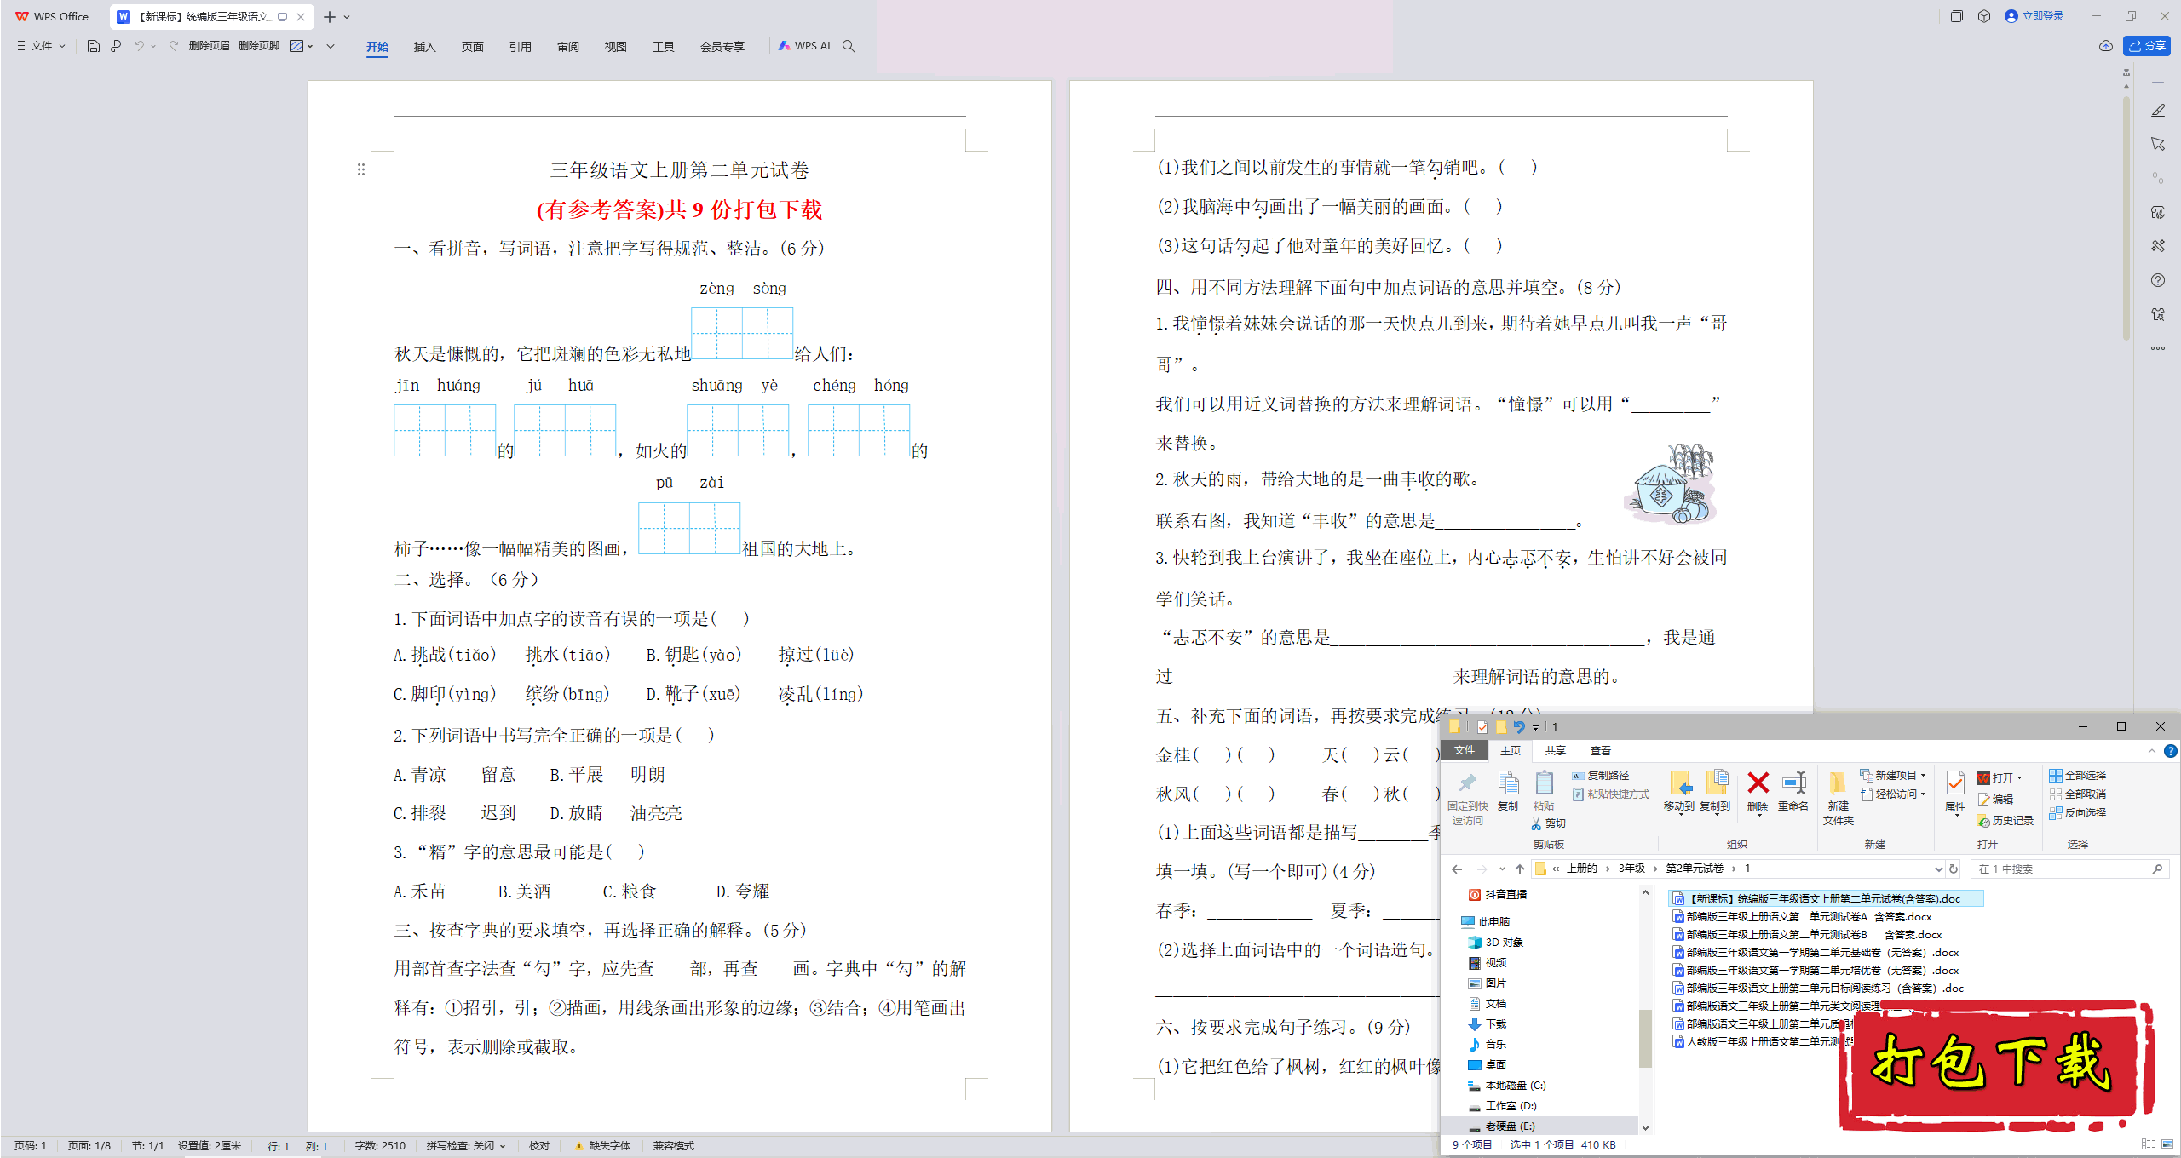Switch to the 引用 ribbon tab

pyautogui.click(x=520, y=47)
